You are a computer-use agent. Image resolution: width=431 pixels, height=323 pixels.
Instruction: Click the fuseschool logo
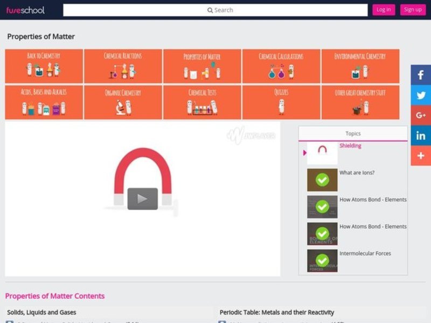click(x=25, y=10)
